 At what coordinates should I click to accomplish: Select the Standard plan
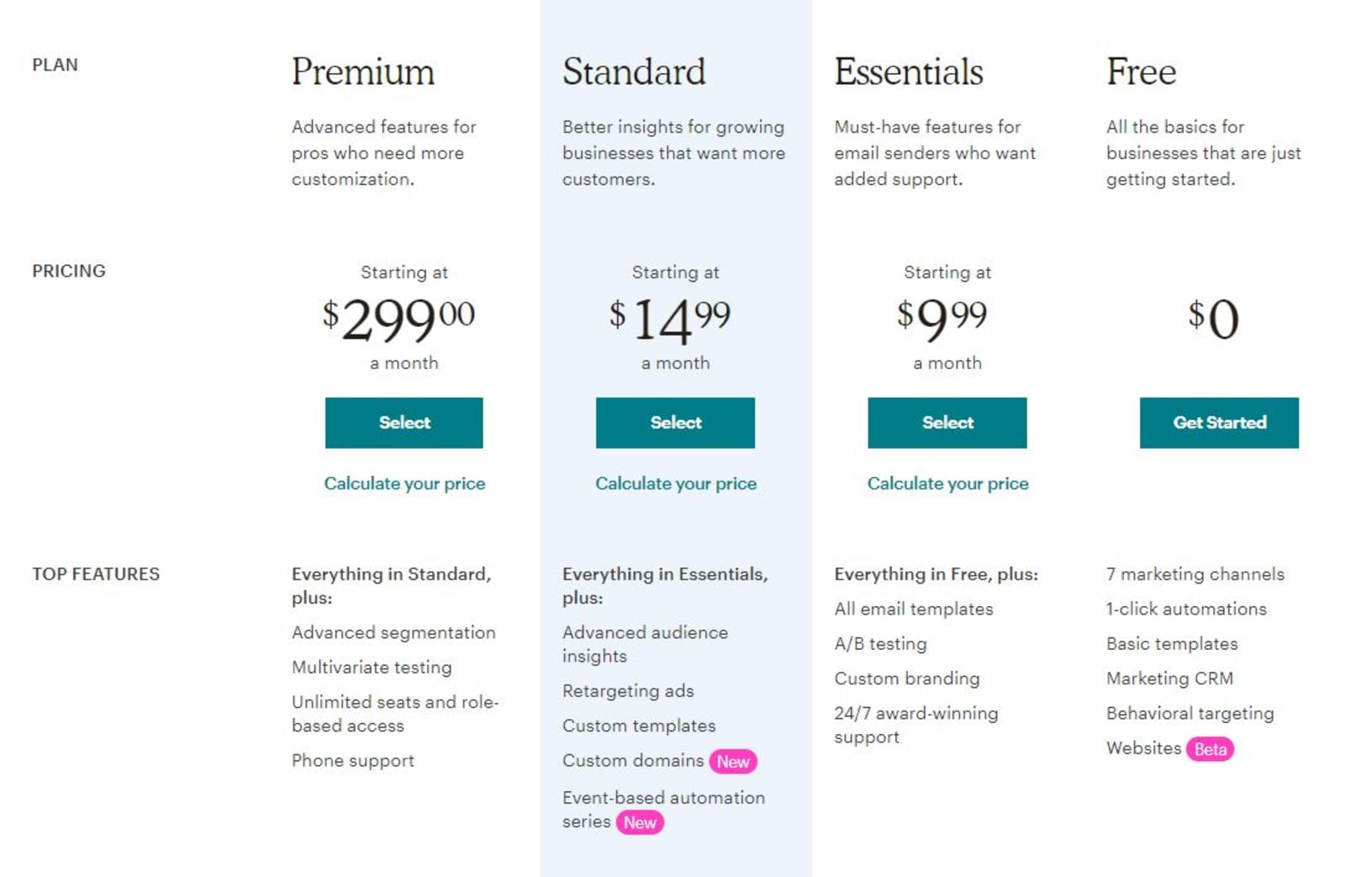[x=675, y=423]
